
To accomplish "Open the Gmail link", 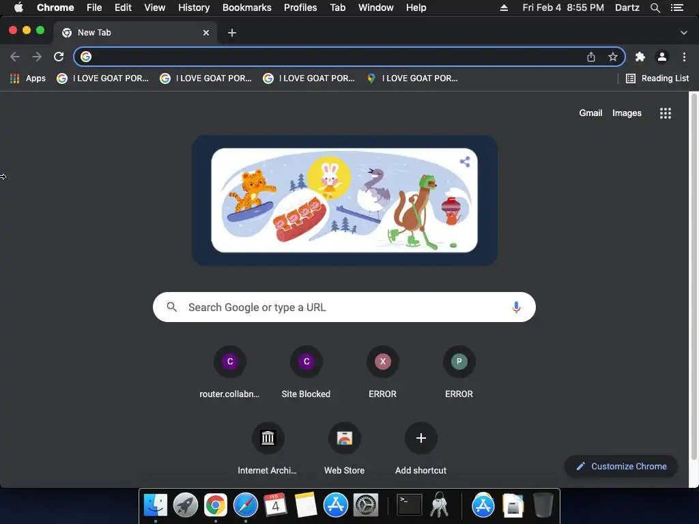I will (x=590, y=113).
